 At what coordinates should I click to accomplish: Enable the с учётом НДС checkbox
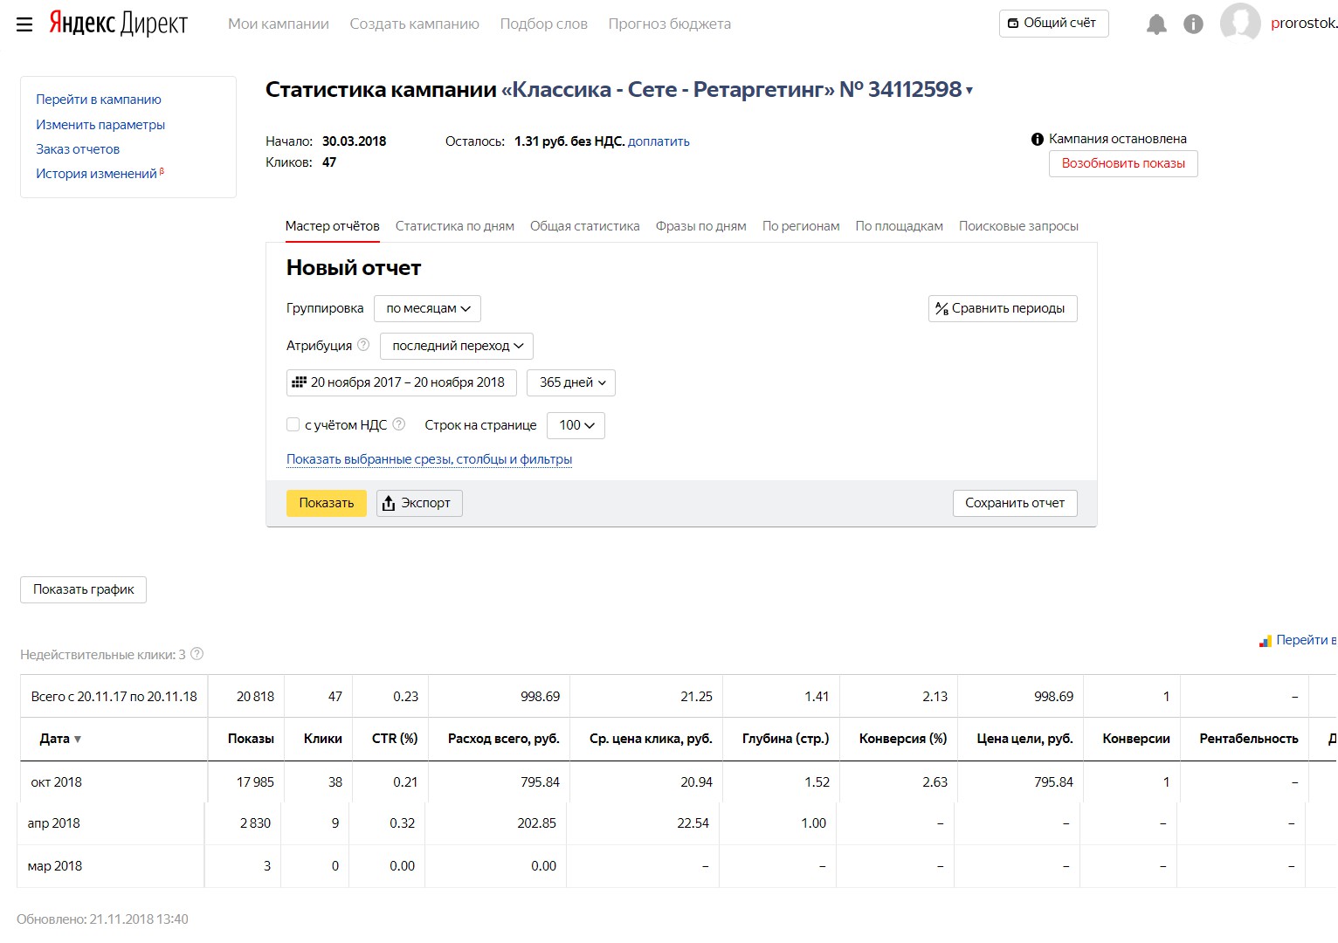[x=293, y=424]
